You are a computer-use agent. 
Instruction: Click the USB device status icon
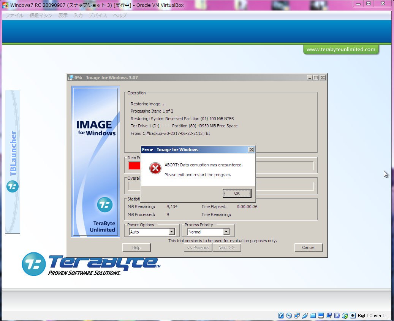pos(305,315)
